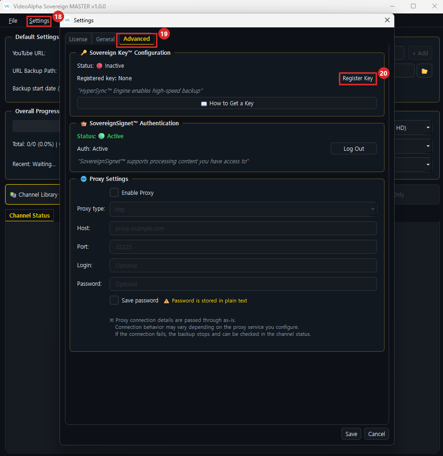Click the 'URL Backup Path:' label
The height and width of the screenshot is (456, 443).
(34, 71)
